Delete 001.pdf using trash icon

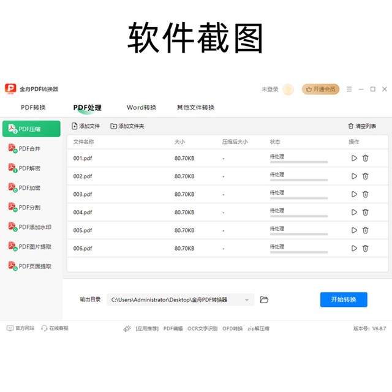pyautogui.click(x=365, y=158)
